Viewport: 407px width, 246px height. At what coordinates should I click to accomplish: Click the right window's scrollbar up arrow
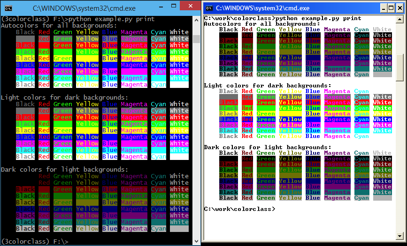(400, 19)
